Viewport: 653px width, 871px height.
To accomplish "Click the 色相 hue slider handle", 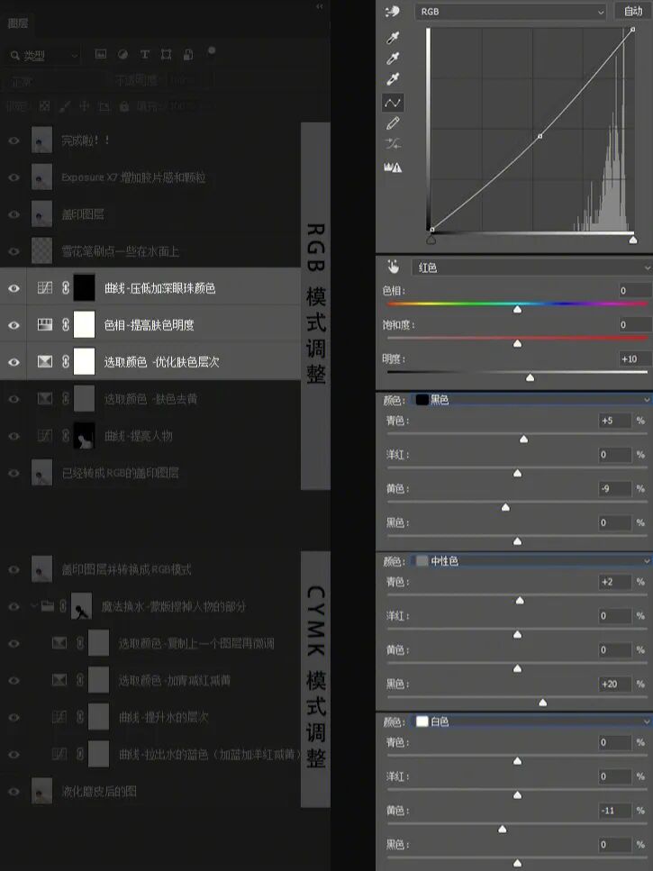I will 518,309.
